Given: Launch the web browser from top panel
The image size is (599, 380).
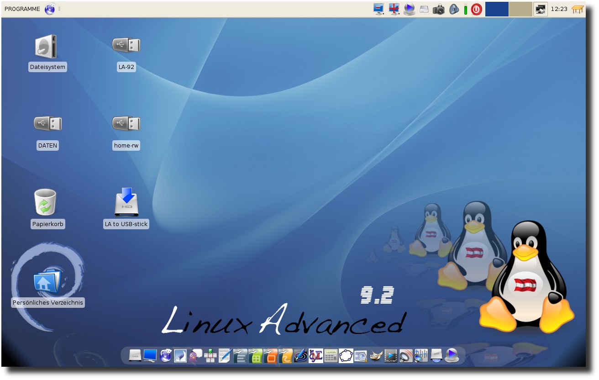Looking at the screenshot, I should 50,9.
